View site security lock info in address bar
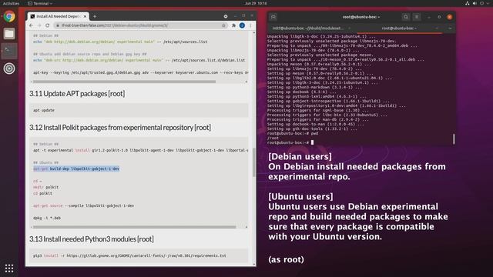The width and height of the screenshot is (493, 277). [x=58, y=25]
